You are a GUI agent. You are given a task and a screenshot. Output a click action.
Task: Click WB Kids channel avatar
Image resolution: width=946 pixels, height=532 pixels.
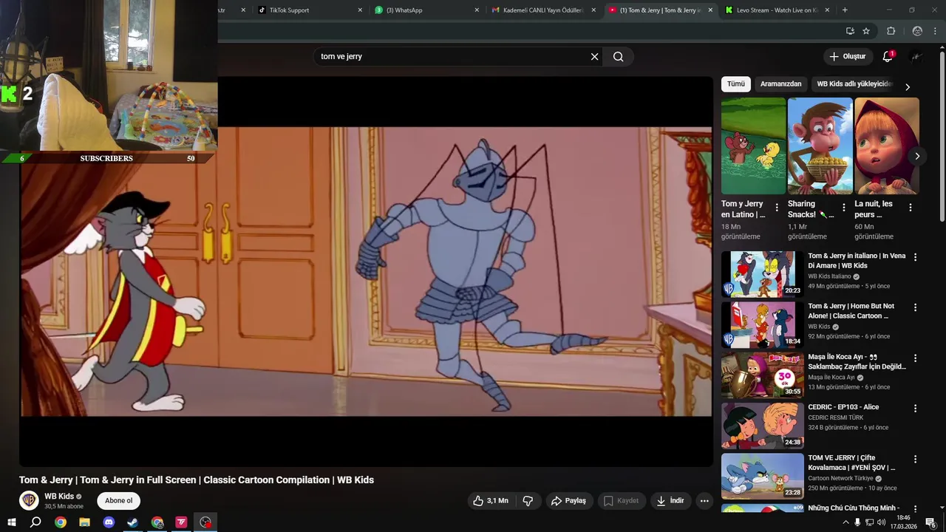tap(29, 500)
